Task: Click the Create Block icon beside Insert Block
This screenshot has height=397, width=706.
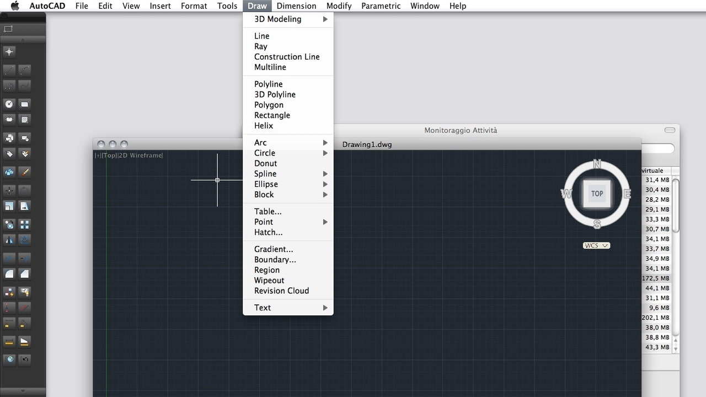Action: (x=25, y=138)
